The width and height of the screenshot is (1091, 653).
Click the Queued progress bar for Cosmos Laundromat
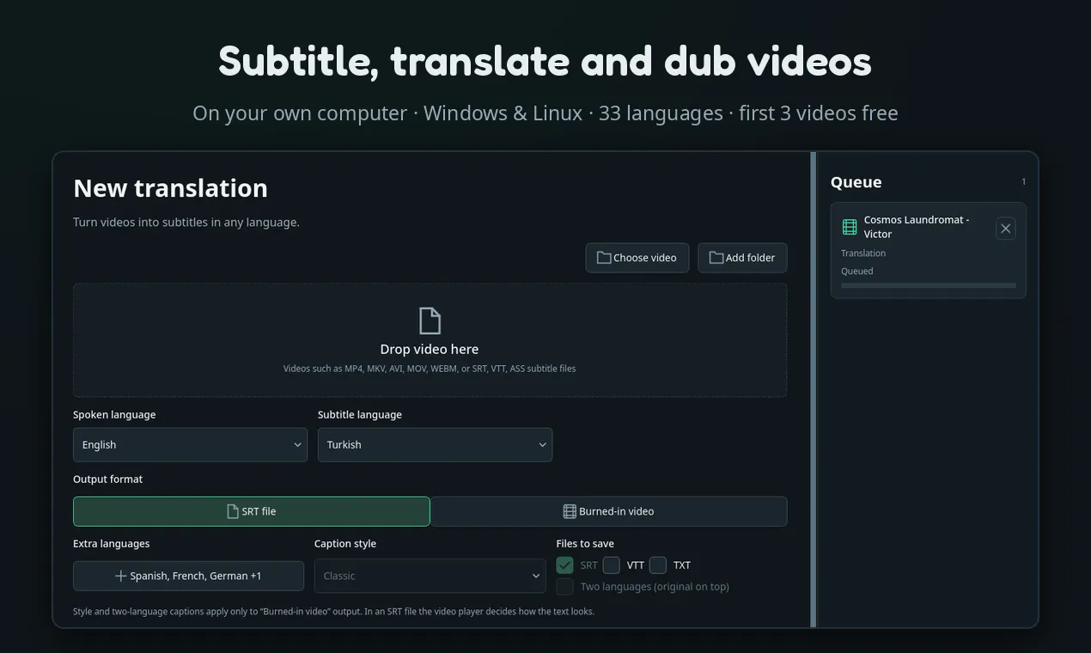point(928,285)
